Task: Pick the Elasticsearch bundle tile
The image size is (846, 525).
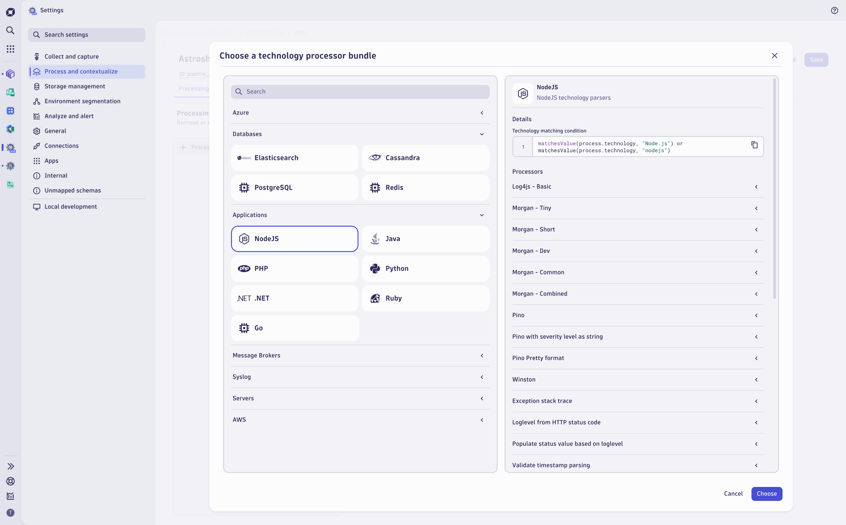Action: [x=294, y=158]
